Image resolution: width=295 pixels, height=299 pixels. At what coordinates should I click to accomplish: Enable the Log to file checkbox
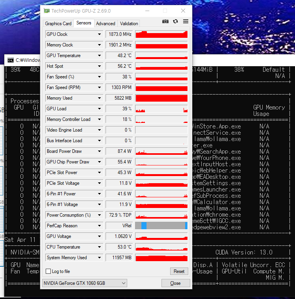[x=48, y=271]
